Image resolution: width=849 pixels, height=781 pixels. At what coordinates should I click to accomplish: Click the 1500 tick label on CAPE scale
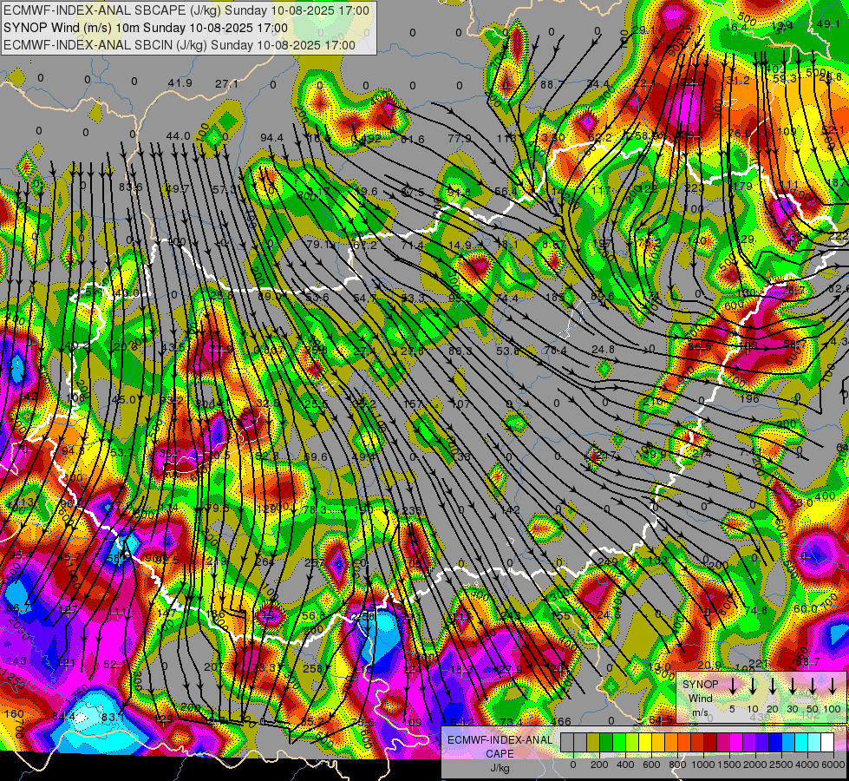[729, 765]
